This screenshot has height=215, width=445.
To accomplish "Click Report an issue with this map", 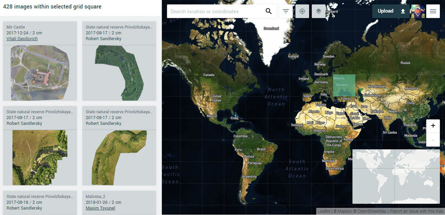I will (x=417, y=211).
